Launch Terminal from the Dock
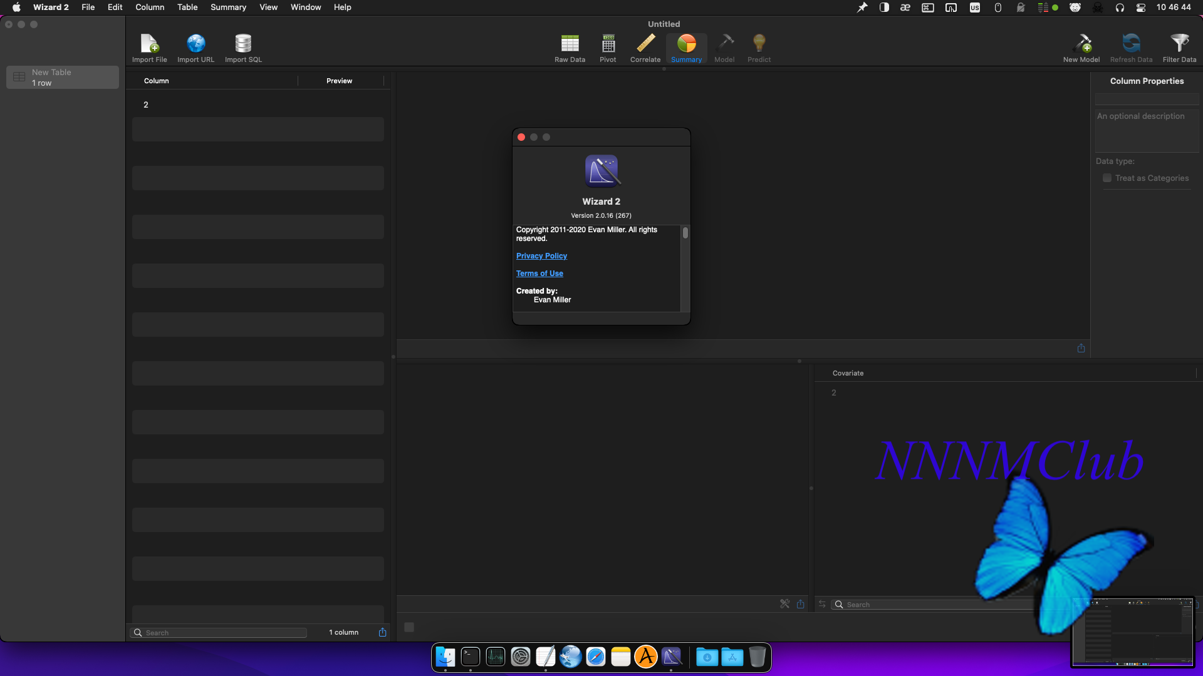Screen dimensions: 1203x676 (x=471, y=657)
